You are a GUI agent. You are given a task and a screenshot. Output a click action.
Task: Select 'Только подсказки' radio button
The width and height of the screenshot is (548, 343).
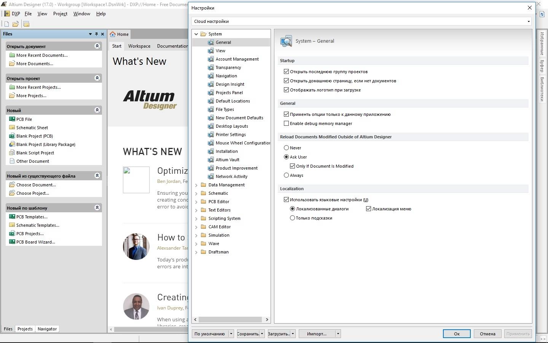coord(292,218)
